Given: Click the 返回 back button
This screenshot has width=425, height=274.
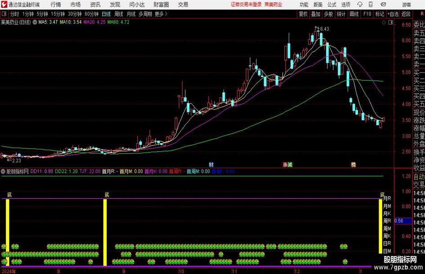Looking at the screenshot, I should tap(406, 14).
